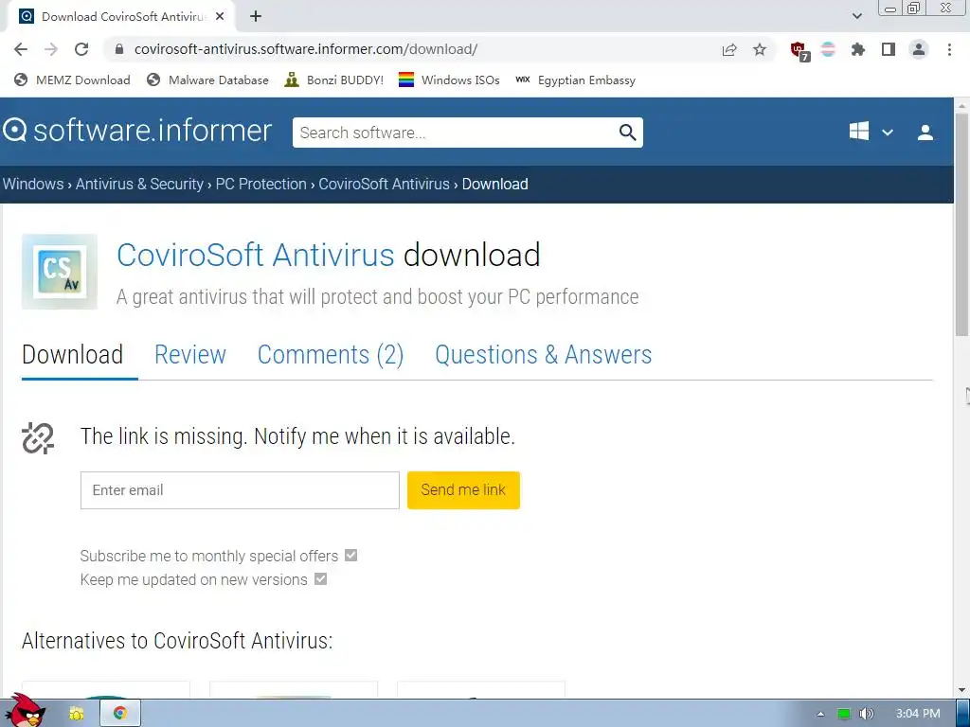This screenshot has width=970, height=727.
Task: Go to the Windows breadcrumb
Action: point(33,185)
